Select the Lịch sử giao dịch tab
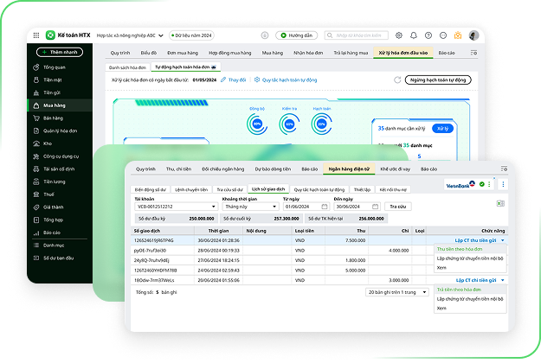Image resolution: width=541 pixels, height=363 pixels. 267,188
